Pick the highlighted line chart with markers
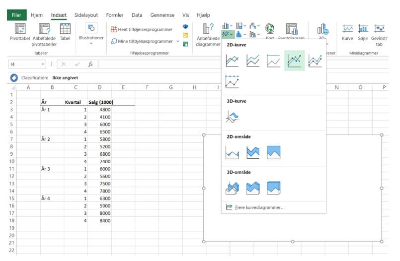This screenshot has height=261, width=400. 294,61
